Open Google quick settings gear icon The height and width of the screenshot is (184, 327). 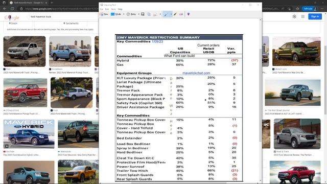coord(294,16)
